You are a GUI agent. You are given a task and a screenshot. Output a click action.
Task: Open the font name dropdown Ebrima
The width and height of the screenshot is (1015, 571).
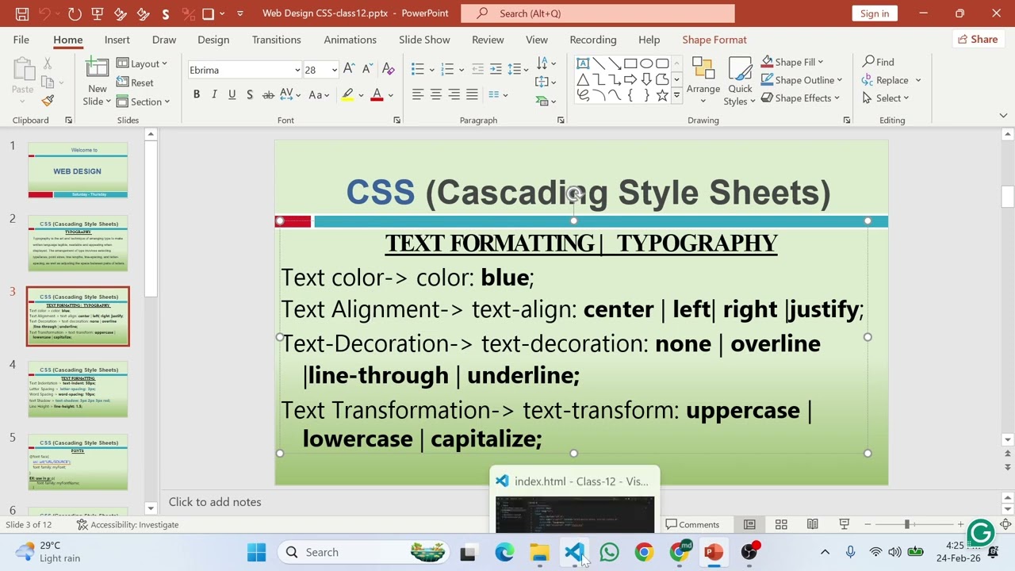point(297,70)
